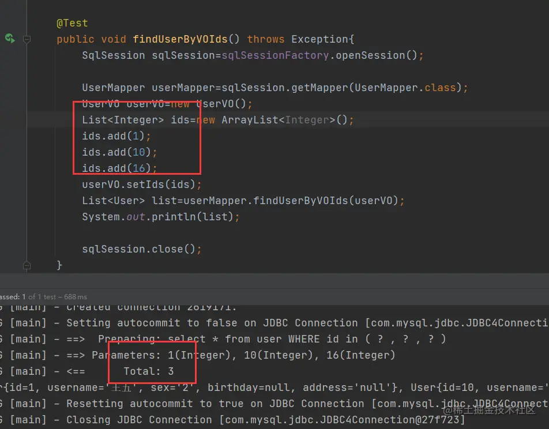Place cursor on ids.add(1) line

click(116, 136)
